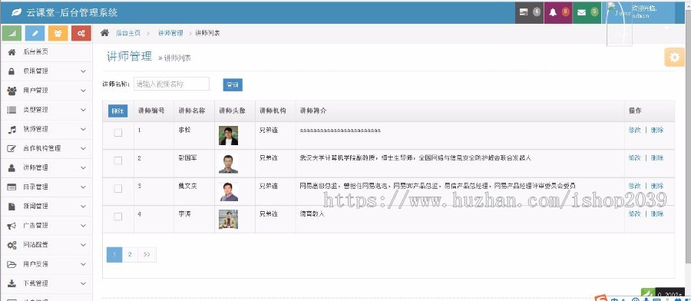Click the music icon for 视频管理
The image size is (691, 301).
[12, 129]
